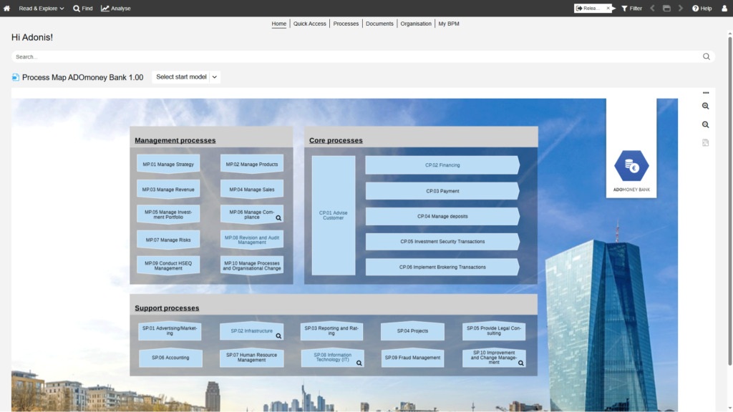The image size is (733, 412).
Task: Open the three-dot more options menu
Action: click(705, 93)
